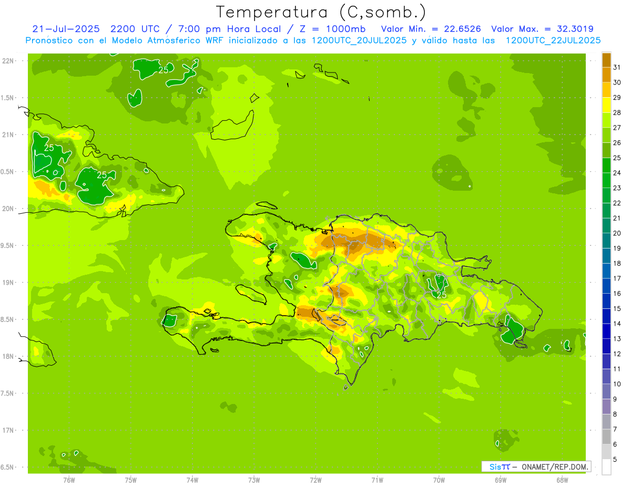Image resolution: width=631 pixels, height=487 pixels.
Task: Click the '22N' latitude axis label
Action: click(8, 61)
